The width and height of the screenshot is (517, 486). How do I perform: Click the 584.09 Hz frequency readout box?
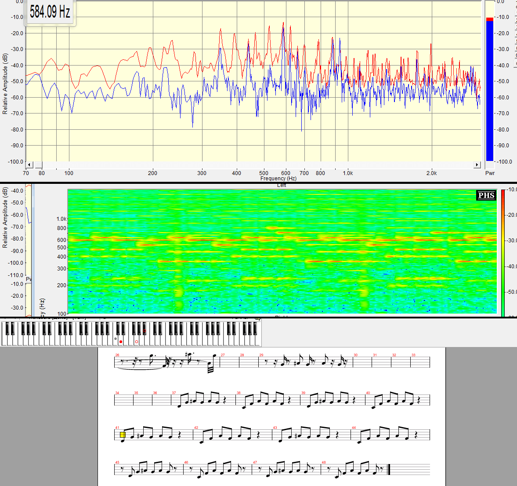(50, 12)
